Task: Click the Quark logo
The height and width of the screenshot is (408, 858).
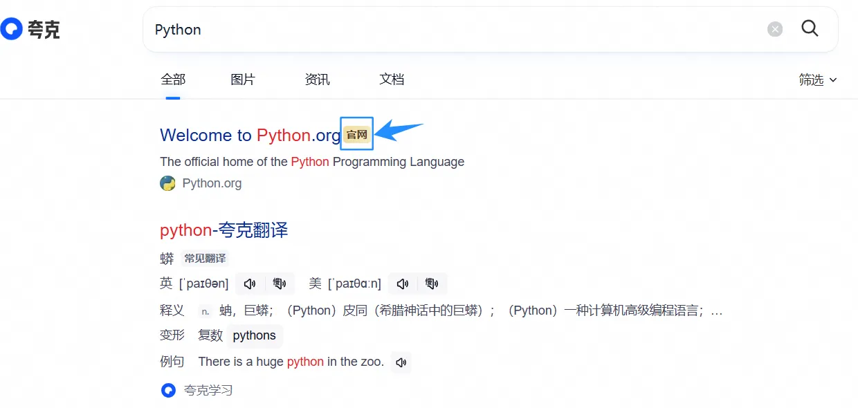Action: pos(30,29)
